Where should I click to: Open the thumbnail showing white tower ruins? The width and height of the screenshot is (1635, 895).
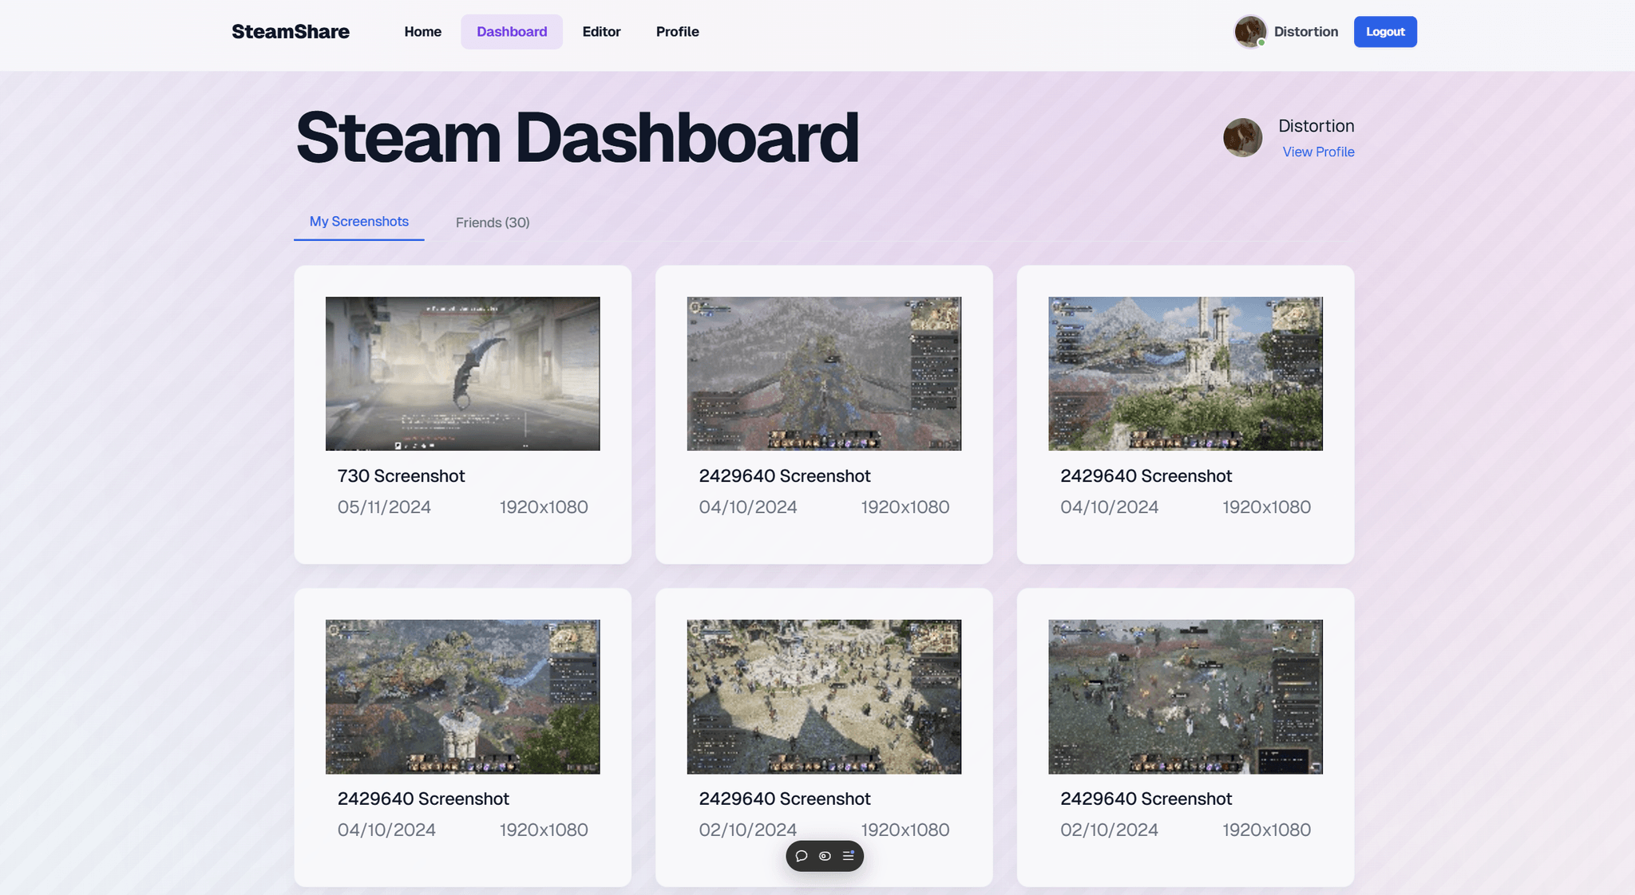click(x=1186, y=373)
